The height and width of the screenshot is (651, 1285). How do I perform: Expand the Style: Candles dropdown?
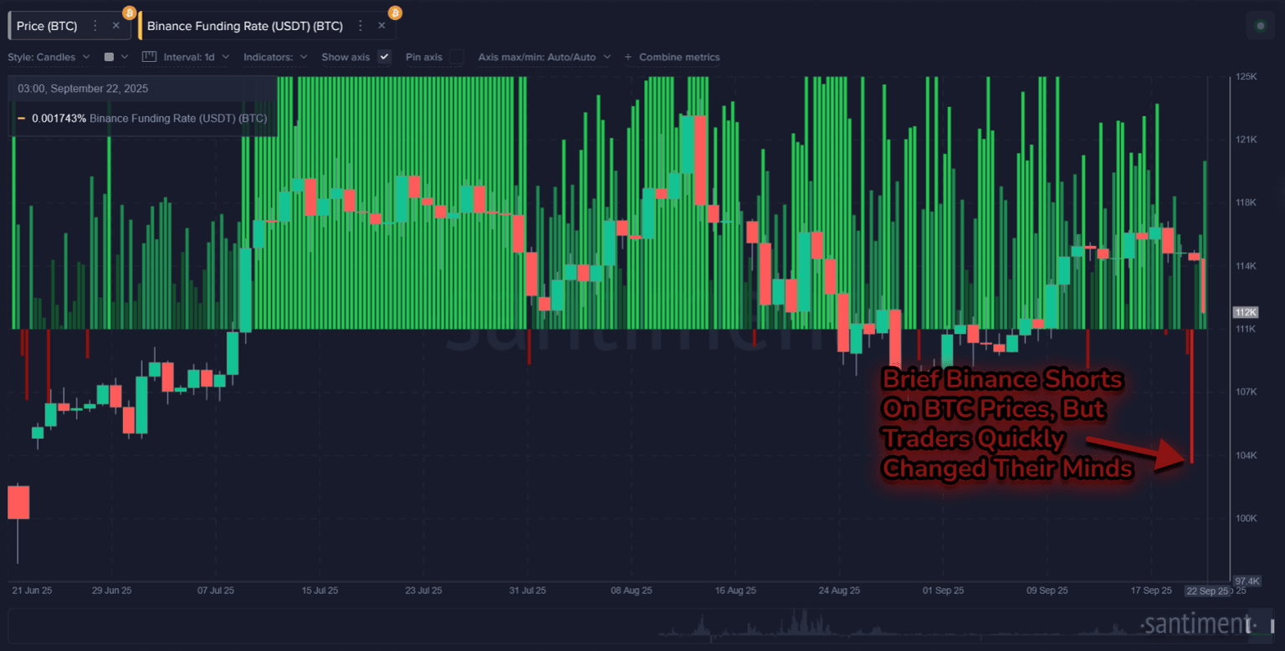pyautogui.click(x=49, y=57)
